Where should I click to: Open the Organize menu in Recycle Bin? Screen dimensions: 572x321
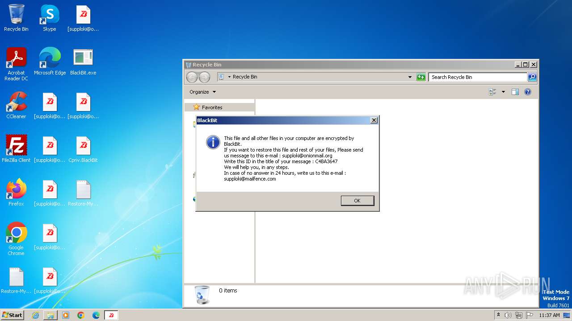point(202,92)
